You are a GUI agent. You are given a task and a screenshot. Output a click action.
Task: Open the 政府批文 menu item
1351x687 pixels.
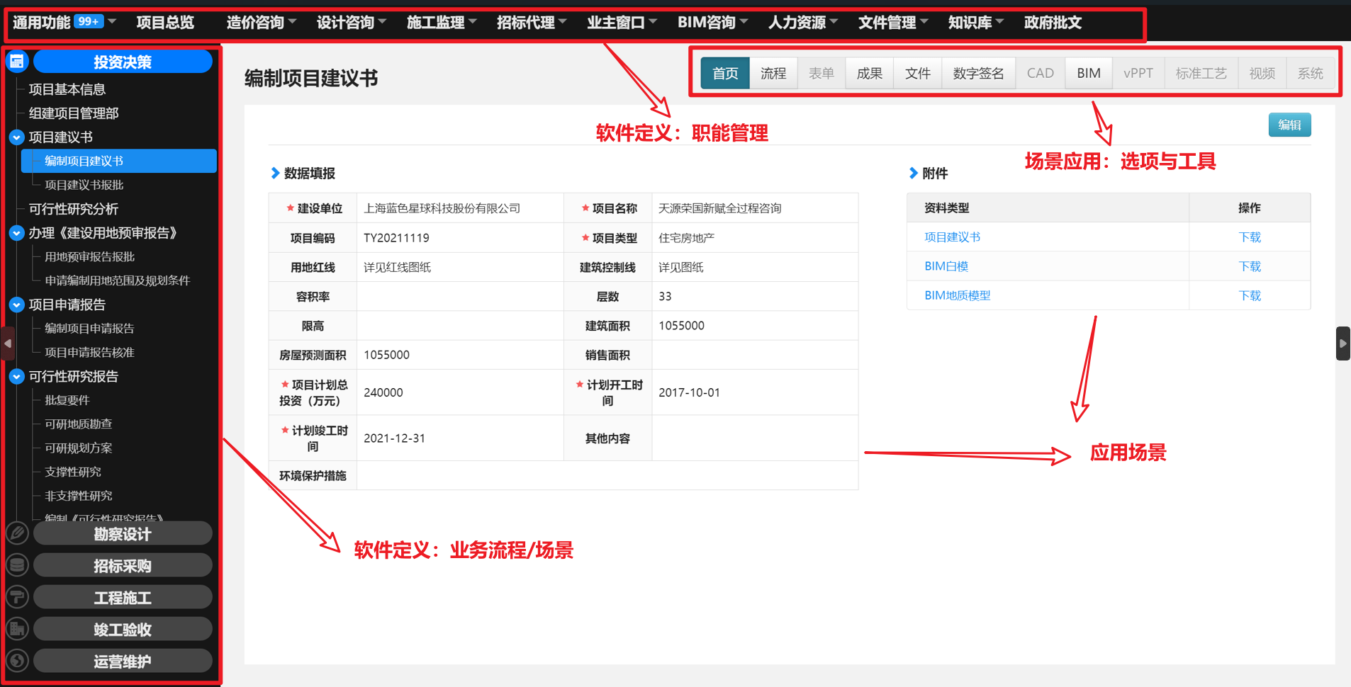pos(1052,23)
